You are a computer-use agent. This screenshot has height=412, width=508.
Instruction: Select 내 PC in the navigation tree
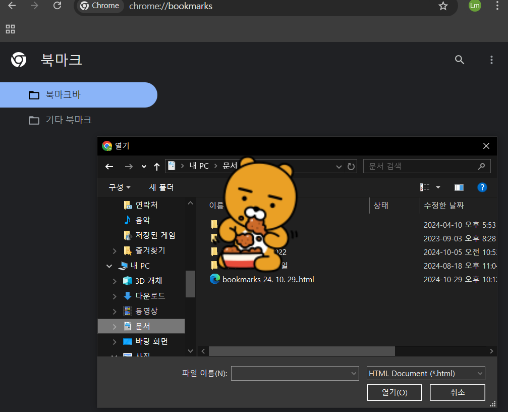[x=140, y=266]
